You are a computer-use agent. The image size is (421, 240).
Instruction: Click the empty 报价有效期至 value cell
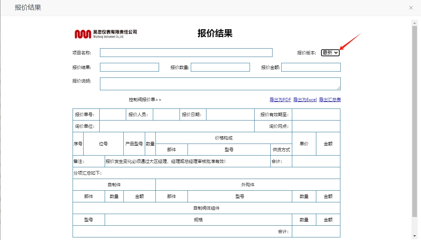pyautogui.click(x=316, y=115)
